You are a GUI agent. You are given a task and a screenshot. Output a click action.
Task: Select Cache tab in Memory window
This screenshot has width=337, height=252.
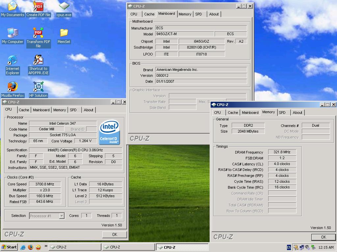point(233,113)
